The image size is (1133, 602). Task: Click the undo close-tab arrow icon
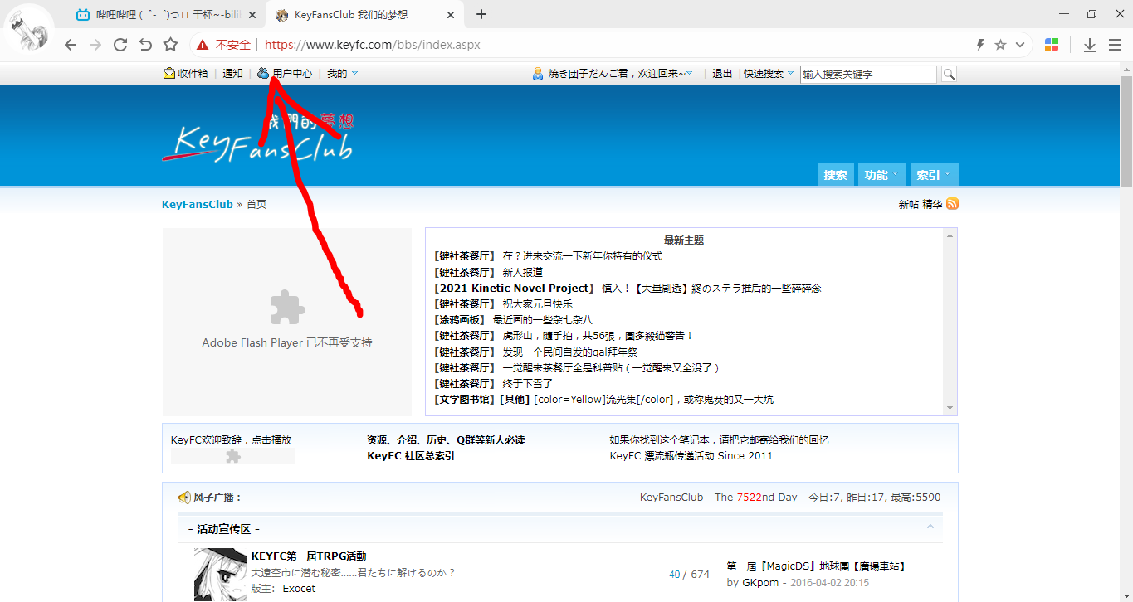(145, 45)
